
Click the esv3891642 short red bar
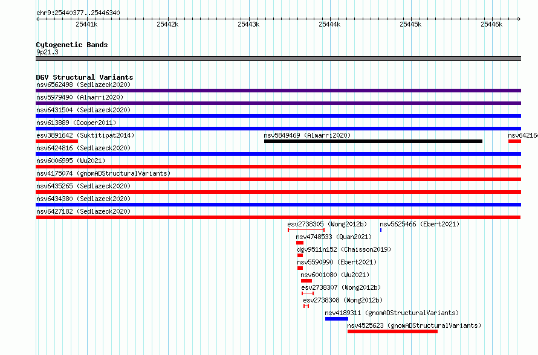(x=57, y=141)
